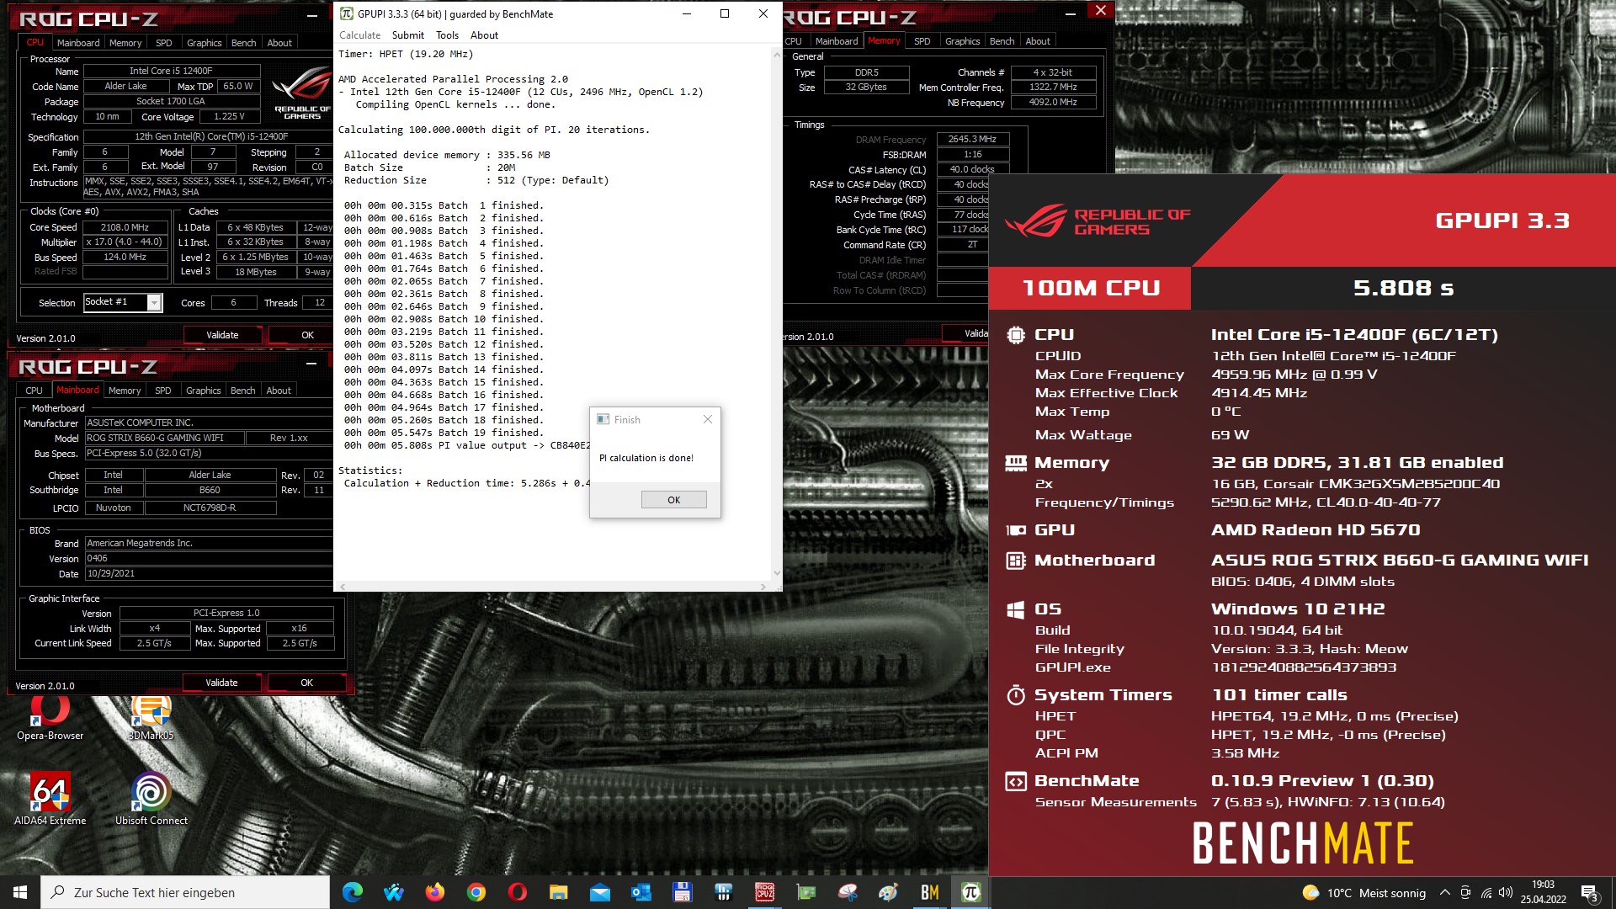The image size is (1616, 909).
Task: Click the Batch 19 finished line in GPUPI
Action: pos(444,433)
